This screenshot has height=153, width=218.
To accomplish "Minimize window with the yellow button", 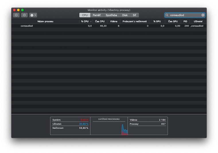I will [x=18, y=10].
